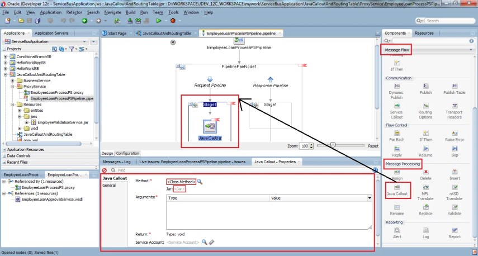
Task: Click the Save All toolbar icon
Action: click(x=37, y=21)
